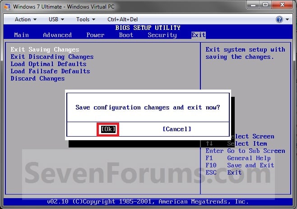Send Ctrl+Alt+Del to the virtual machine
This screenshot has height=209, width=297.
pos(123,19)
